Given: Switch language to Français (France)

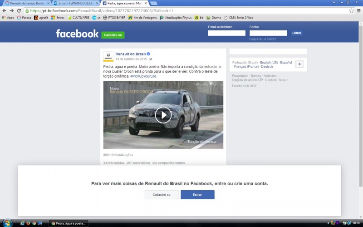Looking at the screenshot, I should tap(246, 66).
